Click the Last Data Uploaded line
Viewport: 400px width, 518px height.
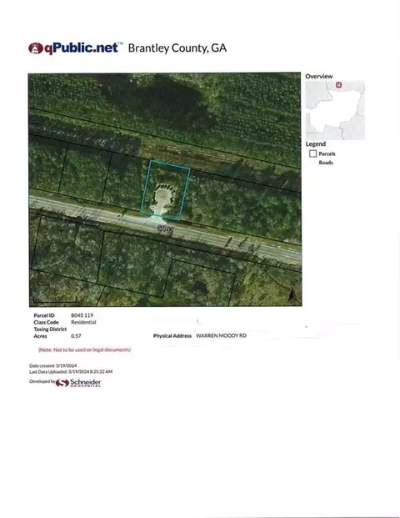point(71,372)
